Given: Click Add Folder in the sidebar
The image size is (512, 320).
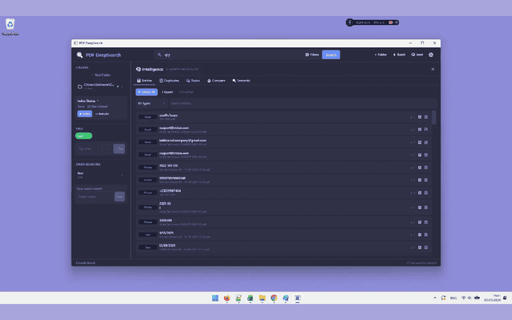Looking at the screenshot, I should click(101, 75).
